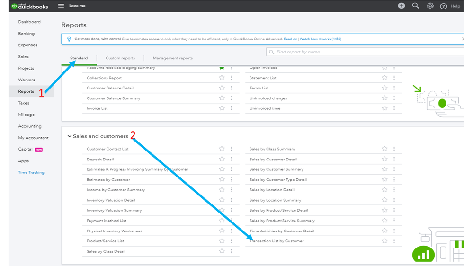Open Estimates by Customer report

click(x=108, y=179)
